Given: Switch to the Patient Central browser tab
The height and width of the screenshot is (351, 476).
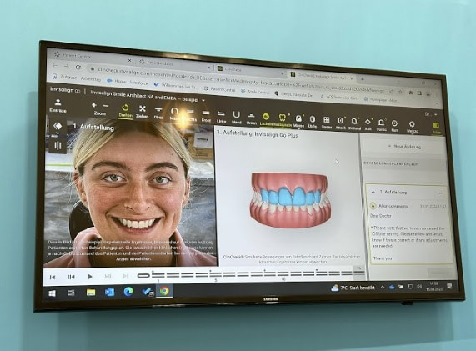Looking at the screenshot, I should [x=91, y=56].
